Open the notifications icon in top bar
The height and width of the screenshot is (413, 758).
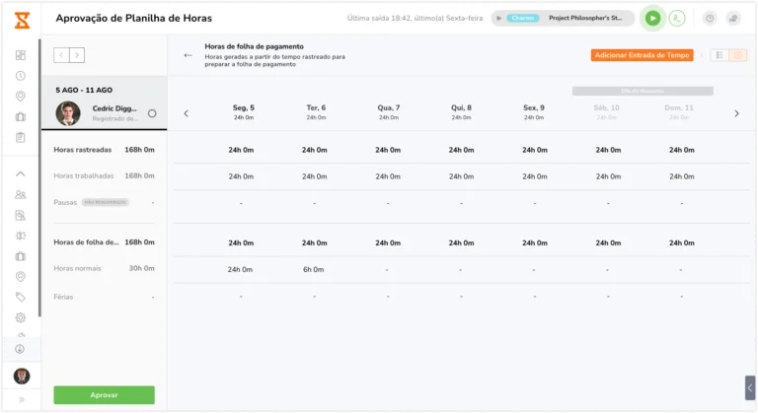click(733, 19)
